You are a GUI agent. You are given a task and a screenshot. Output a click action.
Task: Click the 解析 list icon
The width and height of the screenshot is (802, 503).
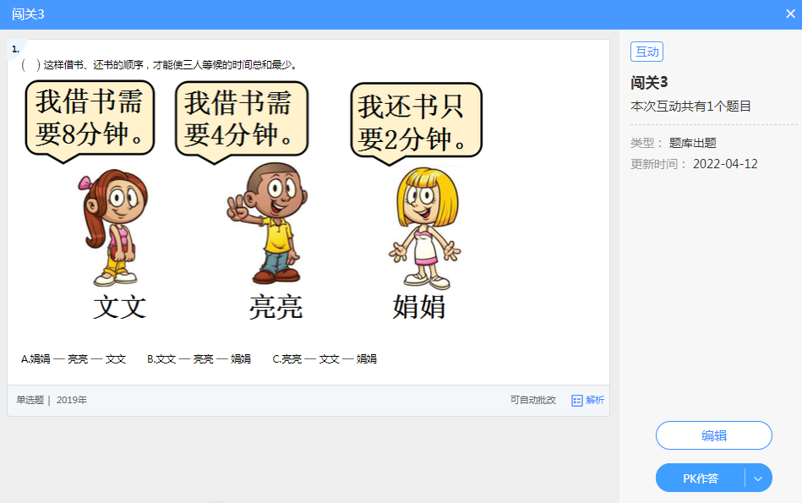pos(577,401)
